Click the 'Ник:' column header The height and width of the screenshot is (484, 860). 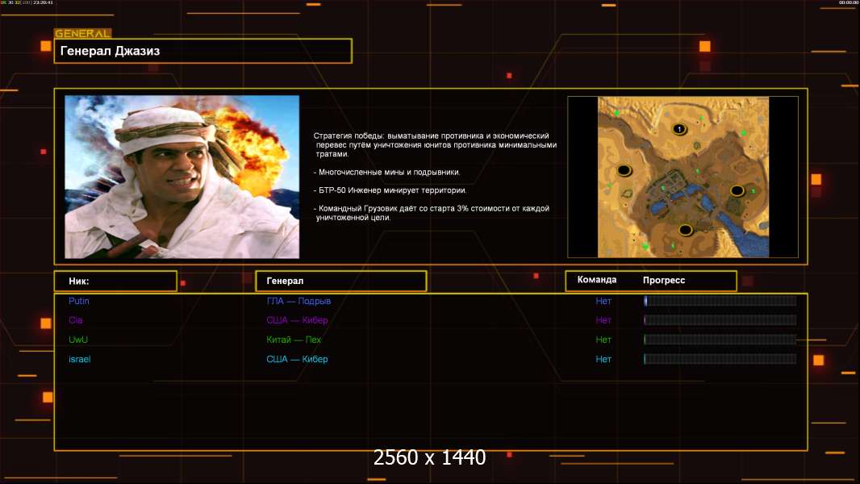tap(115, 282)
